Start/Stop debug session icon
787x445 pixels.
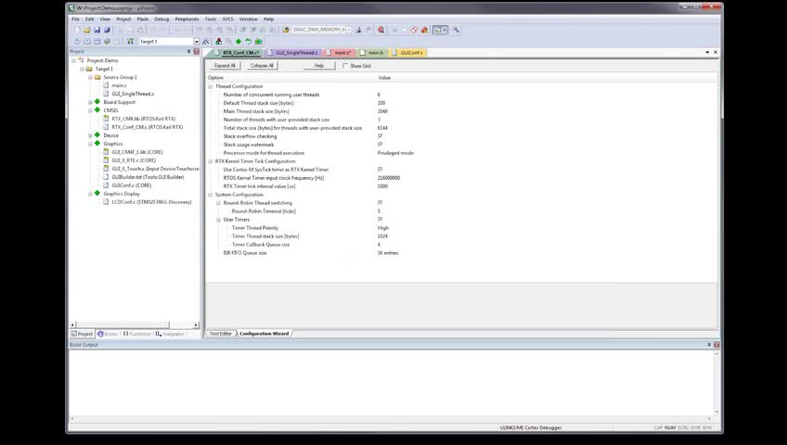click(381, 30)
